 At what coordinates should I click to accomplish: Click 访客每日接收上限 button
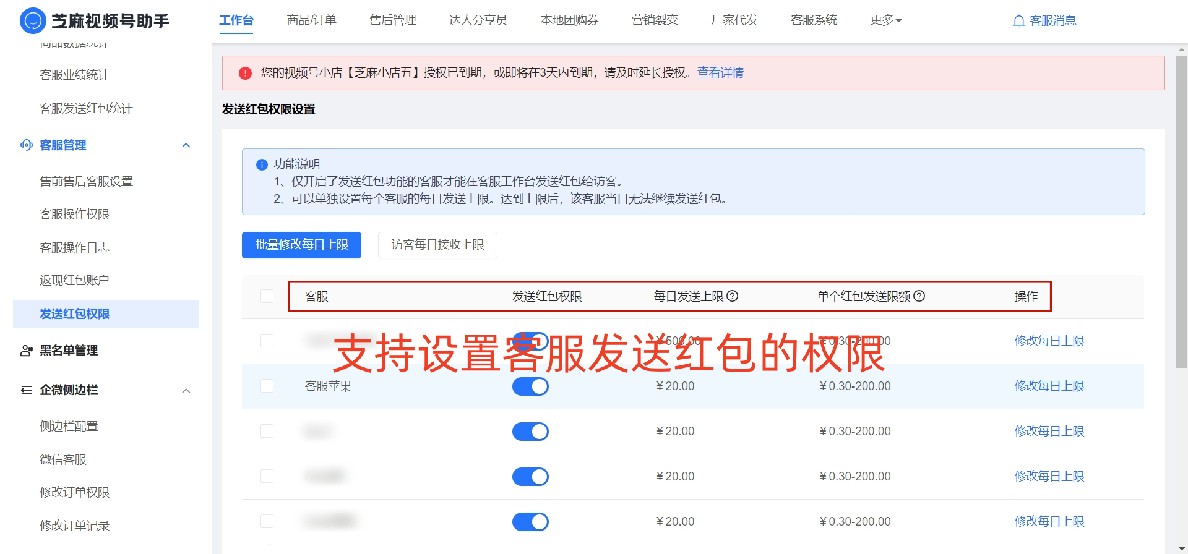[437, 245]
